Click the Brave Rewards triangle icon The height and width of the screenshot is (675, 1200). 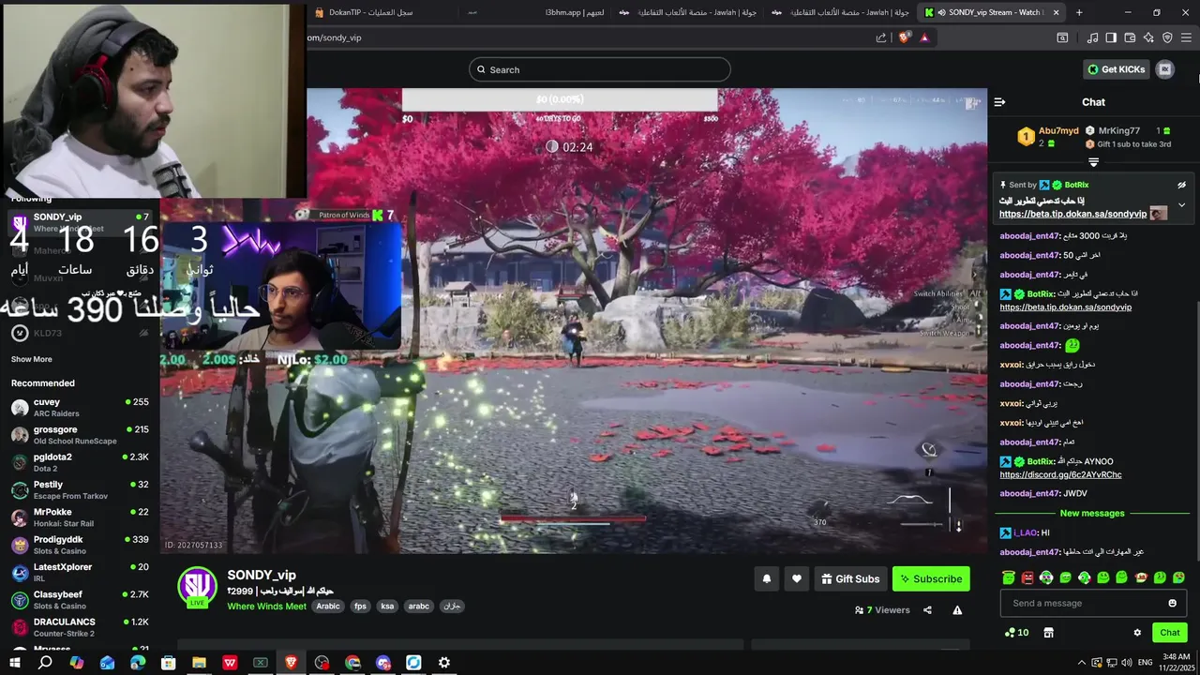(x=924, y=37)
